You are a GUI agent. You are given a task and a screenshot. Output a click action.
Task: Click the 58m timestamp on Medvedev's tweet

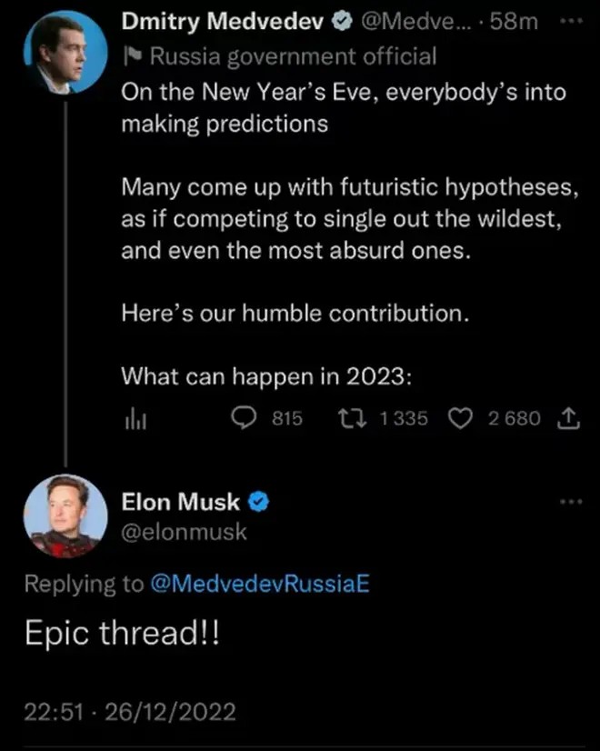coord(515,22)
